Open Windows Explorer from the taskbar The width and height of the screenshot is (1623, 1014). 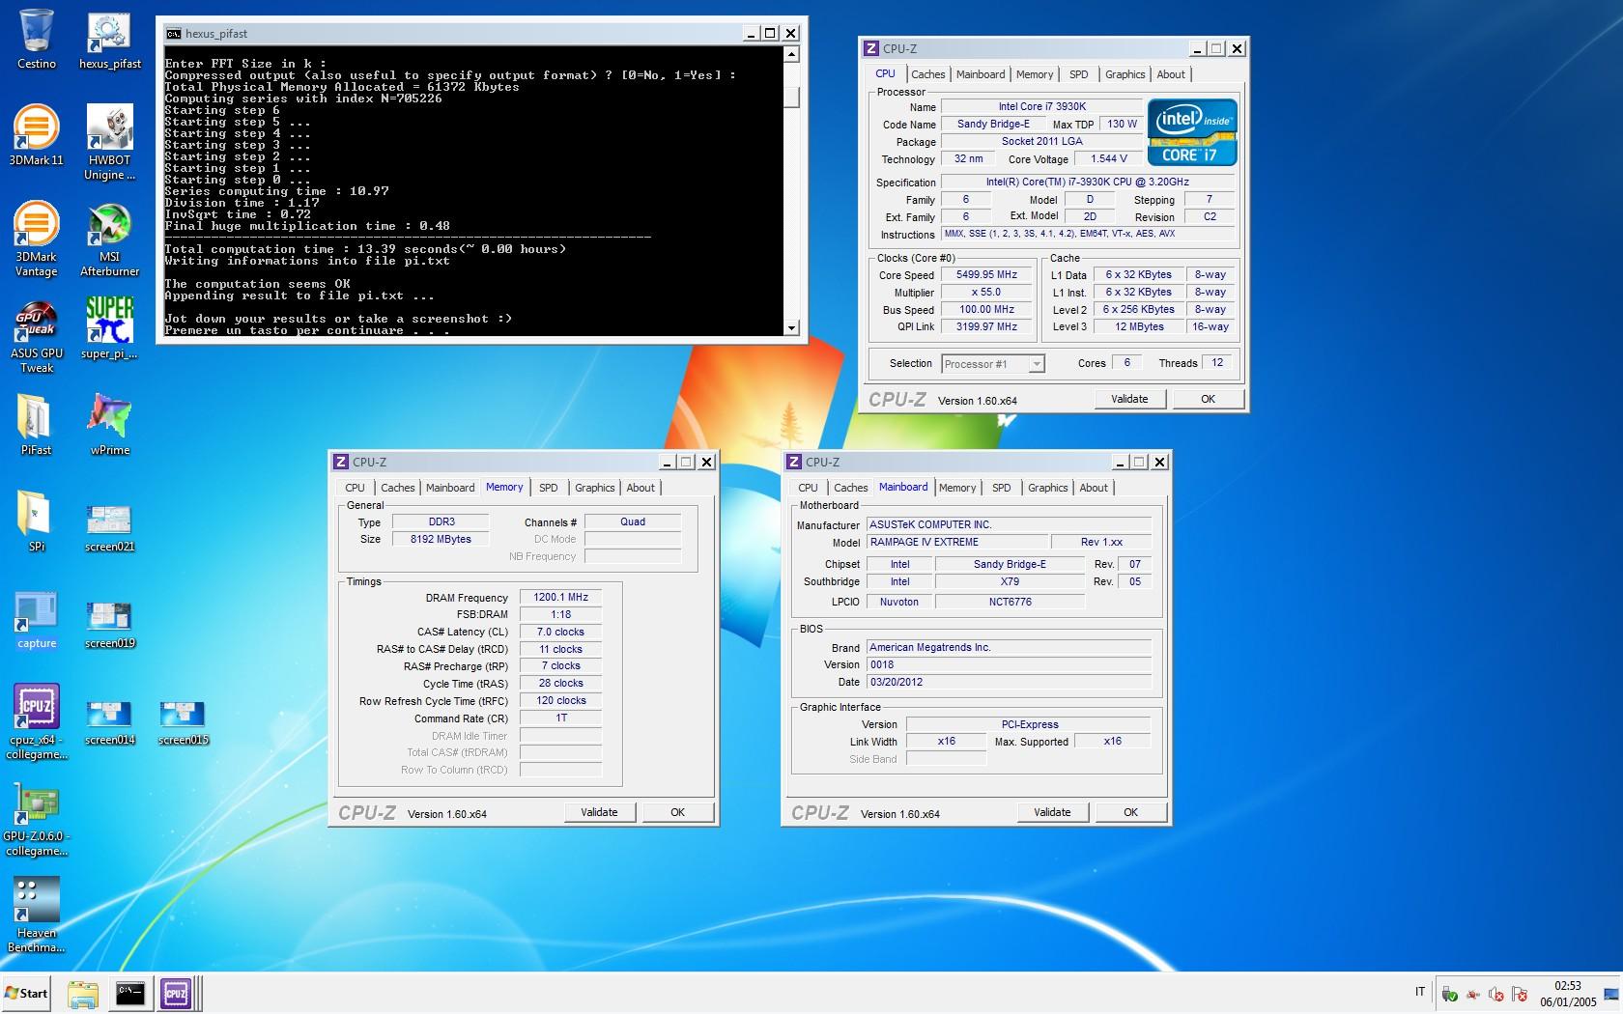coord(83,993)
